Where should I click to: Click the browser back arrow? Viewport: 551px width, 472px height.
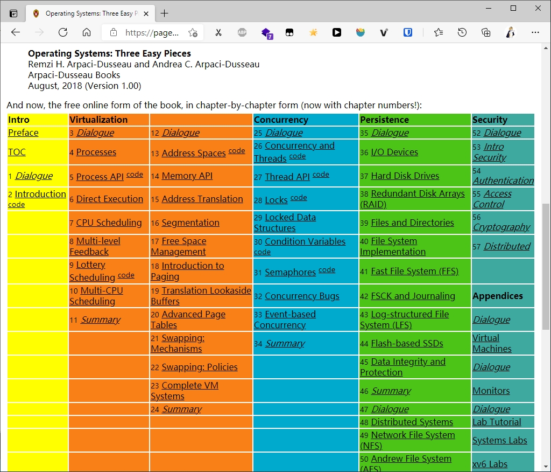(x=16, y=32)
